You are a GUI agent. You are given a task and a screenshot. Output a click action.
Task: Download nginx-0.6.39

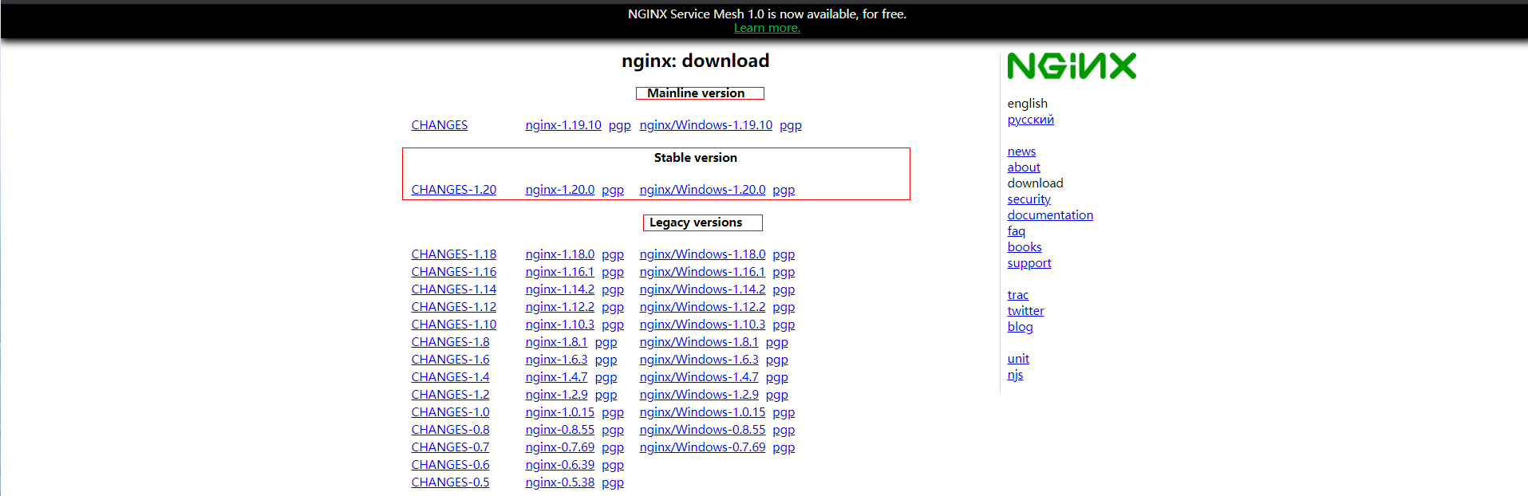pyautogui.click(x=560, y=465)
